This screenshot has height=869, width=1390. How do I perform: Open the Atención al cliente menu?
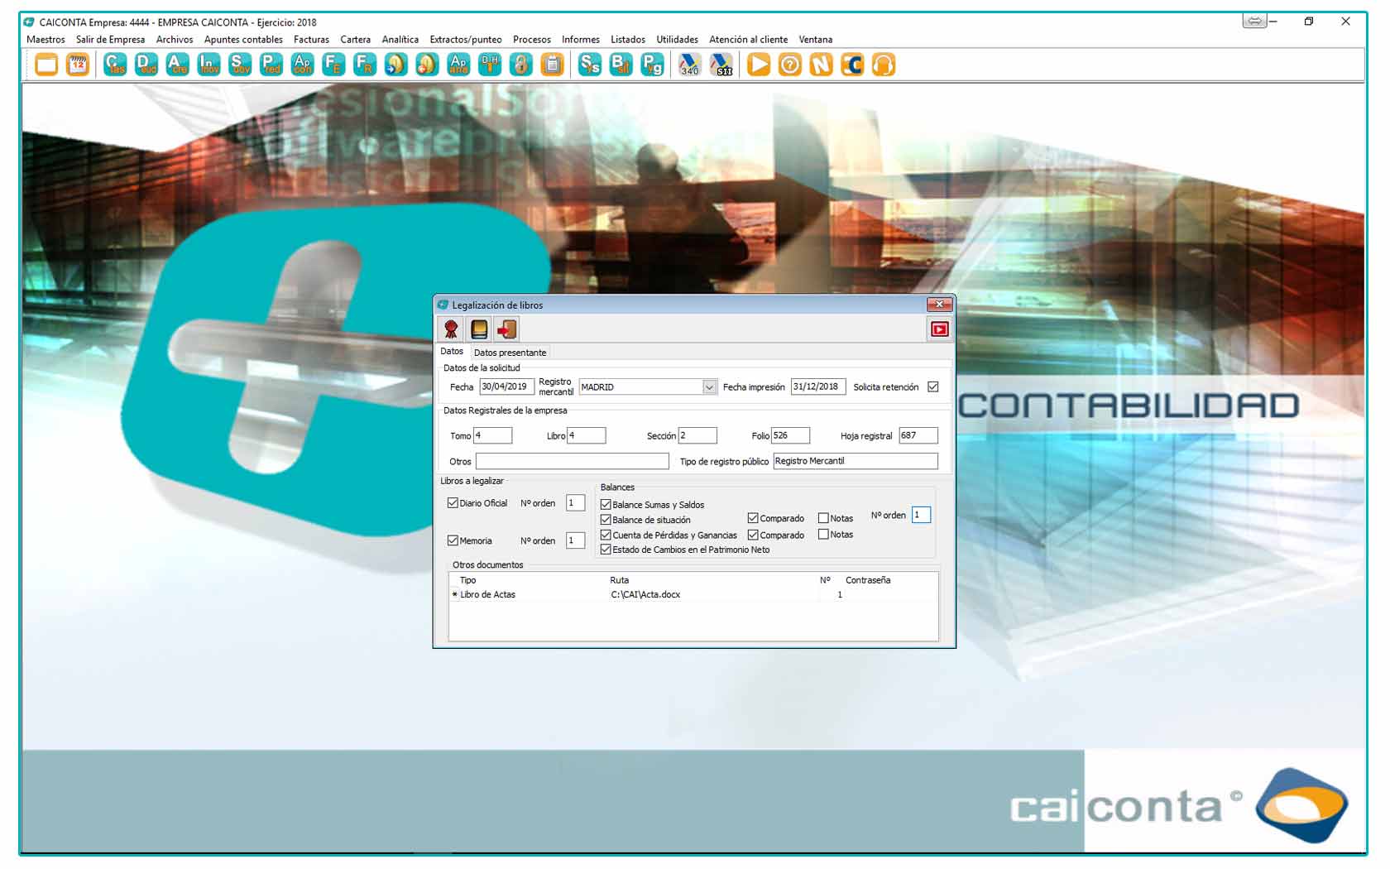pyautogui.click(x=748, y=39)
